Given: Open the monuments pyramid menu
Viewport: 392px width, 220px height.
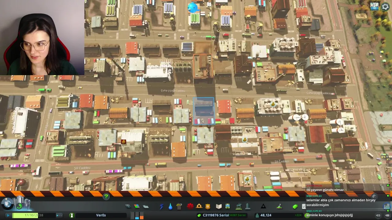Looking at the screenshot, I should (x=263, y=207).
